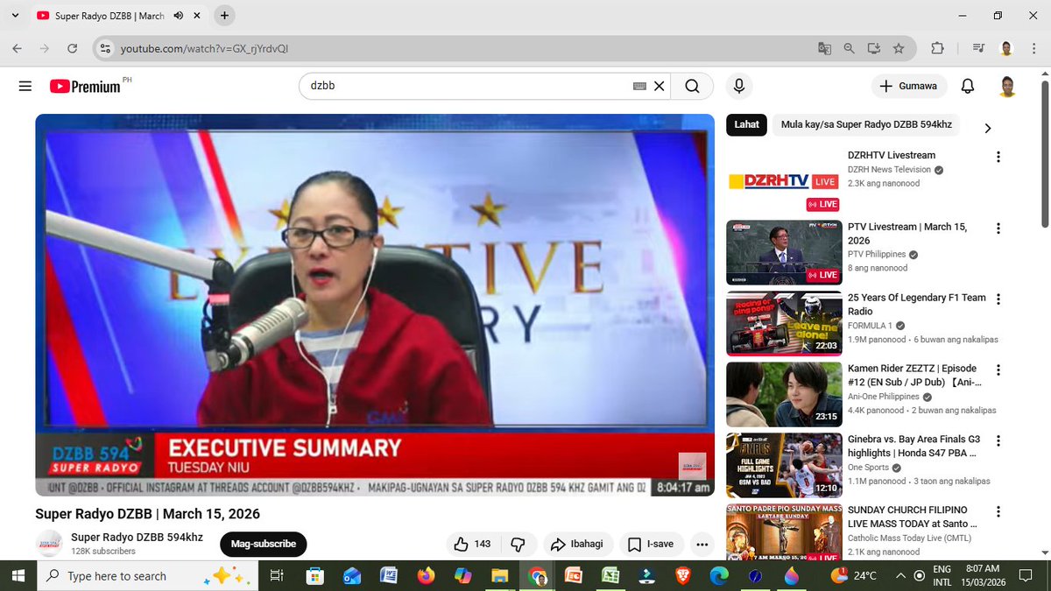Image resolution: width=1051 pixels, height=591 pixels.
Task: Reload the page
Action: point(72,48)
